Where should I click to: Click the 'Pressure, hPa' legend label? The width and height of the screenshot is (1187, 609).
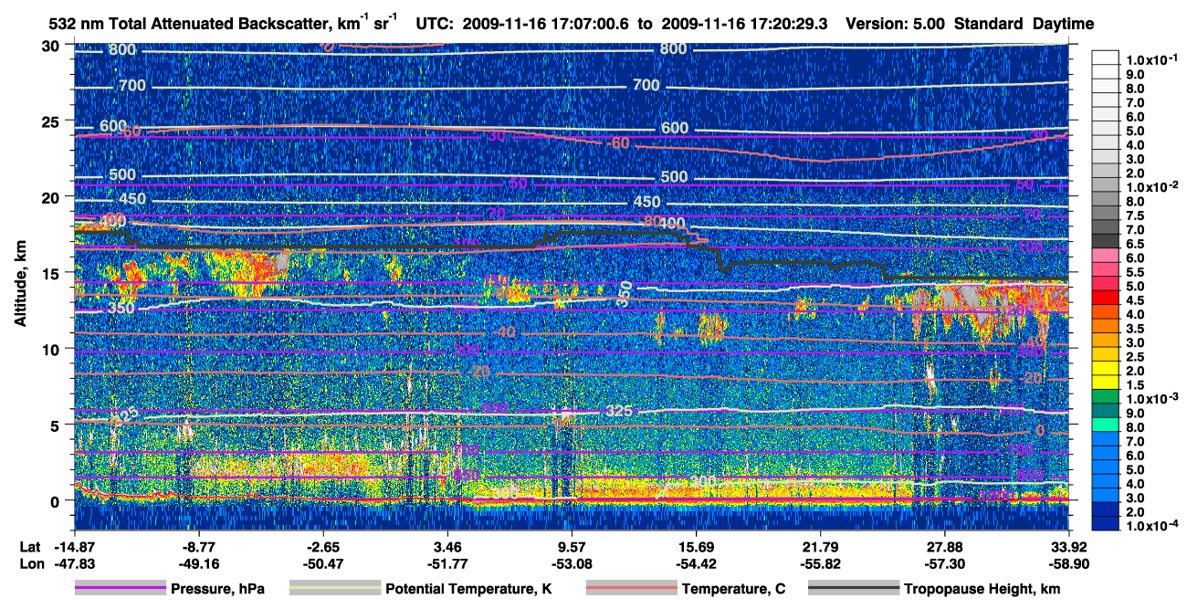coord(219,589)
